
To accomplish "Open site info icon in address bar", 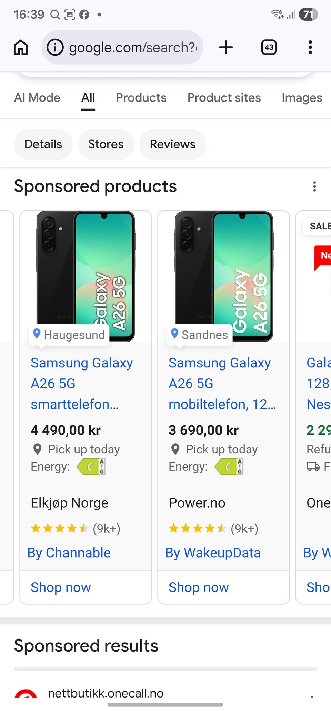I will (55, 47).
